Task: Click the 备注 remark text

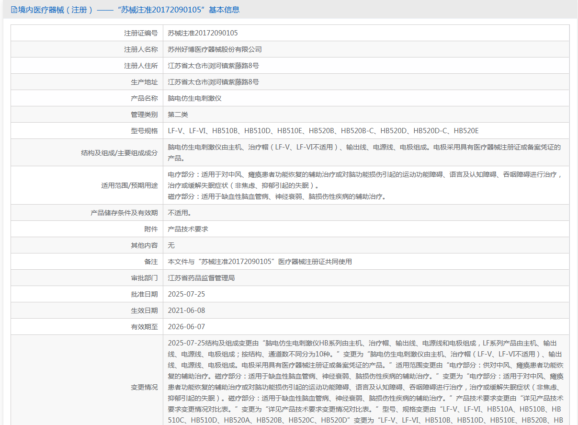Action: pos(260,262)
